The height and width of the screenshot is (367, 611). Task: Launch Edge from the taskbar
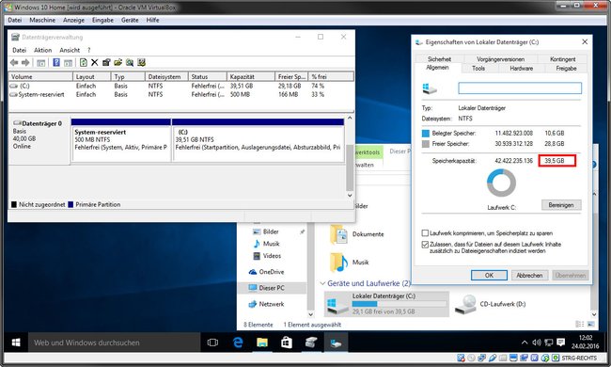237,343
